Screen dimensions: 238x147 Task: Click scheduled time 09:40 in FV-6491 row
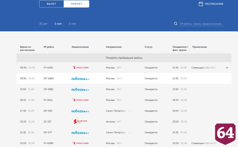tap(23, 67)
